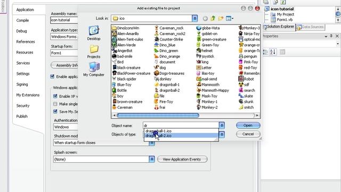Go up one folder level
This screenshot has height=192, width=341.
tap(213, 19)
